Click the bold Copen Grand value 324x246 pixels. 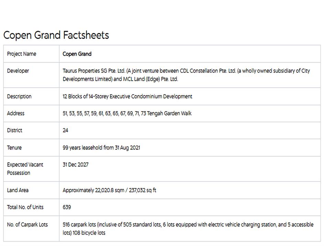77,54
